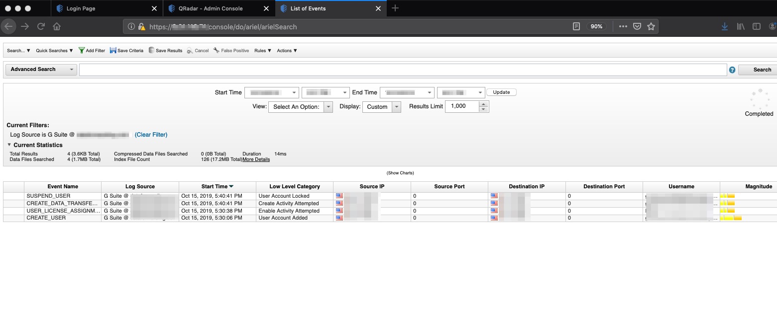Click the browser Back arrow button
This screenshot has width=777, height=309.
coord(9,26)
